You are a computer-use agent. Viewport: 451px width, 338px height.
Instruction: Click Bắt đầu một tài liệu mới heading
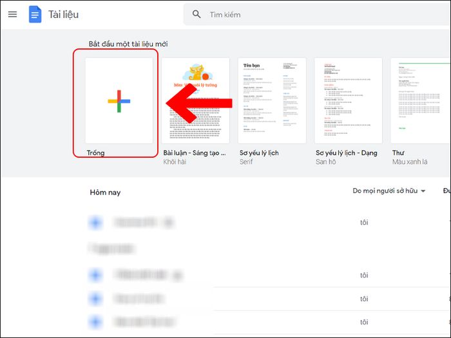128,44
